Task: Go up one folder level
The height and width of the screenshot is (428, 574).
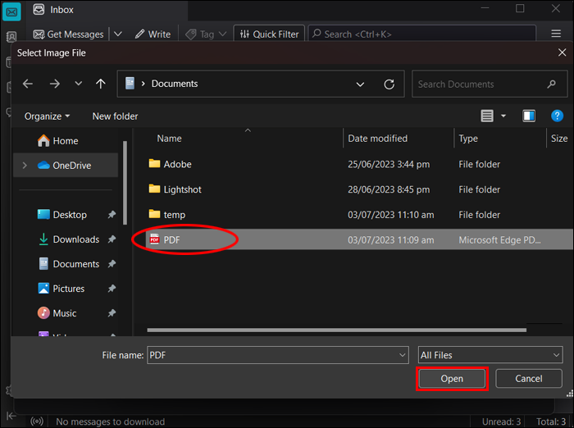Action: (101, 84)
